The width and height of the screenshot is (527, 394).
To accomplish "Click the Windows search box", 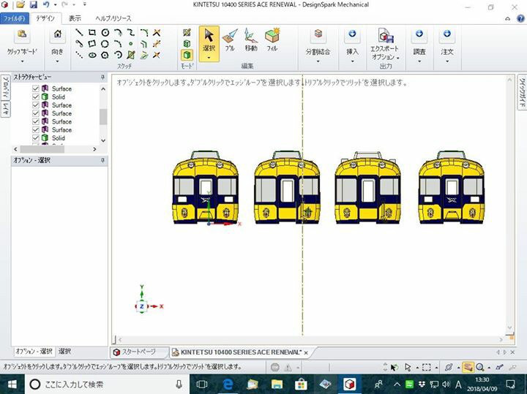I will pyautogui.click(x=108, y=384).
